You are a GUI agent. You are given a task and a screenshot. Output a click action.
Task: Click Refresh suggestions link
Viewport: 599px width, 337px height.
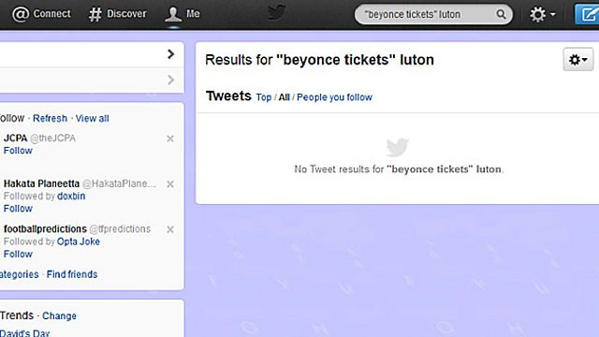[x=50, y=119]
